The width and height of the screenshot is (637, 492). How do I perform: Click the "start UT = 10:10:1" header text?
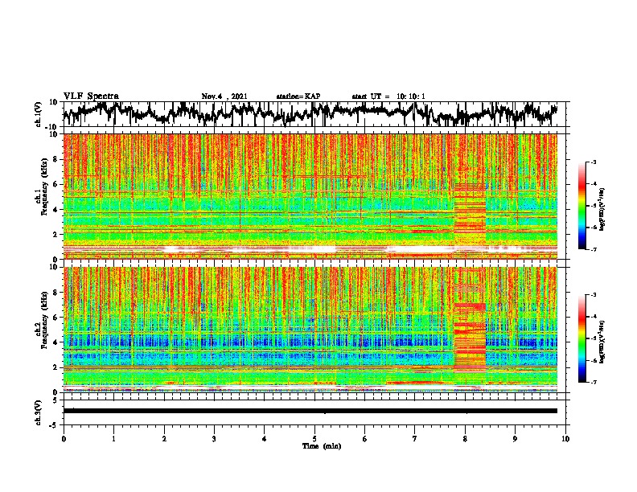(x=388, y=96)
